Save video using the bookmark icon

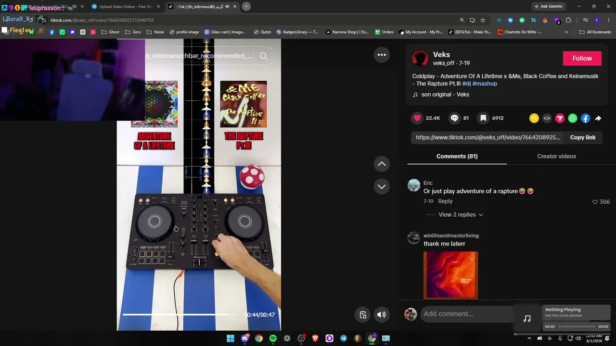click(x=483, y=118)
